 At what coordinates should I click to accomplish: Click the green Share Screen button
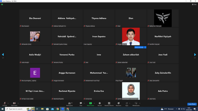click(90, 104)
